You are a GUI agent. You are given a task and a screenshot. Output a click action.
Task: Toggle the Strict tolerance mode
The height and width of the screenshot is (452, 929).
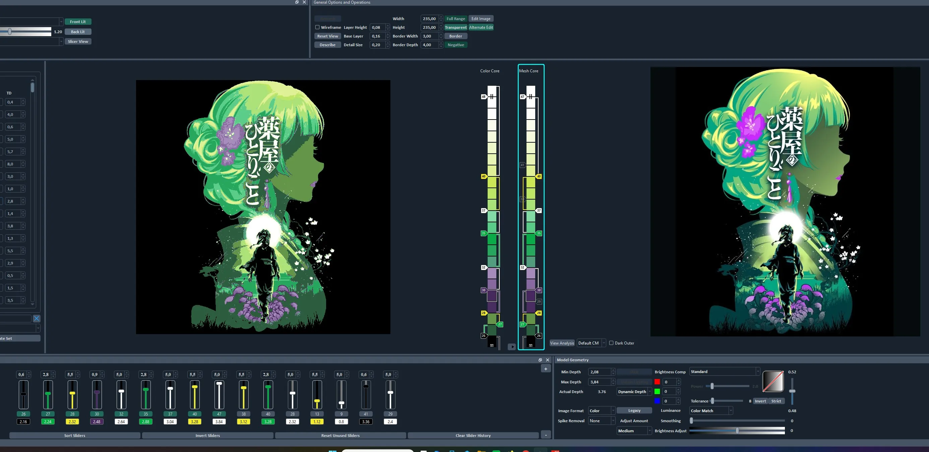coord(776,401)
